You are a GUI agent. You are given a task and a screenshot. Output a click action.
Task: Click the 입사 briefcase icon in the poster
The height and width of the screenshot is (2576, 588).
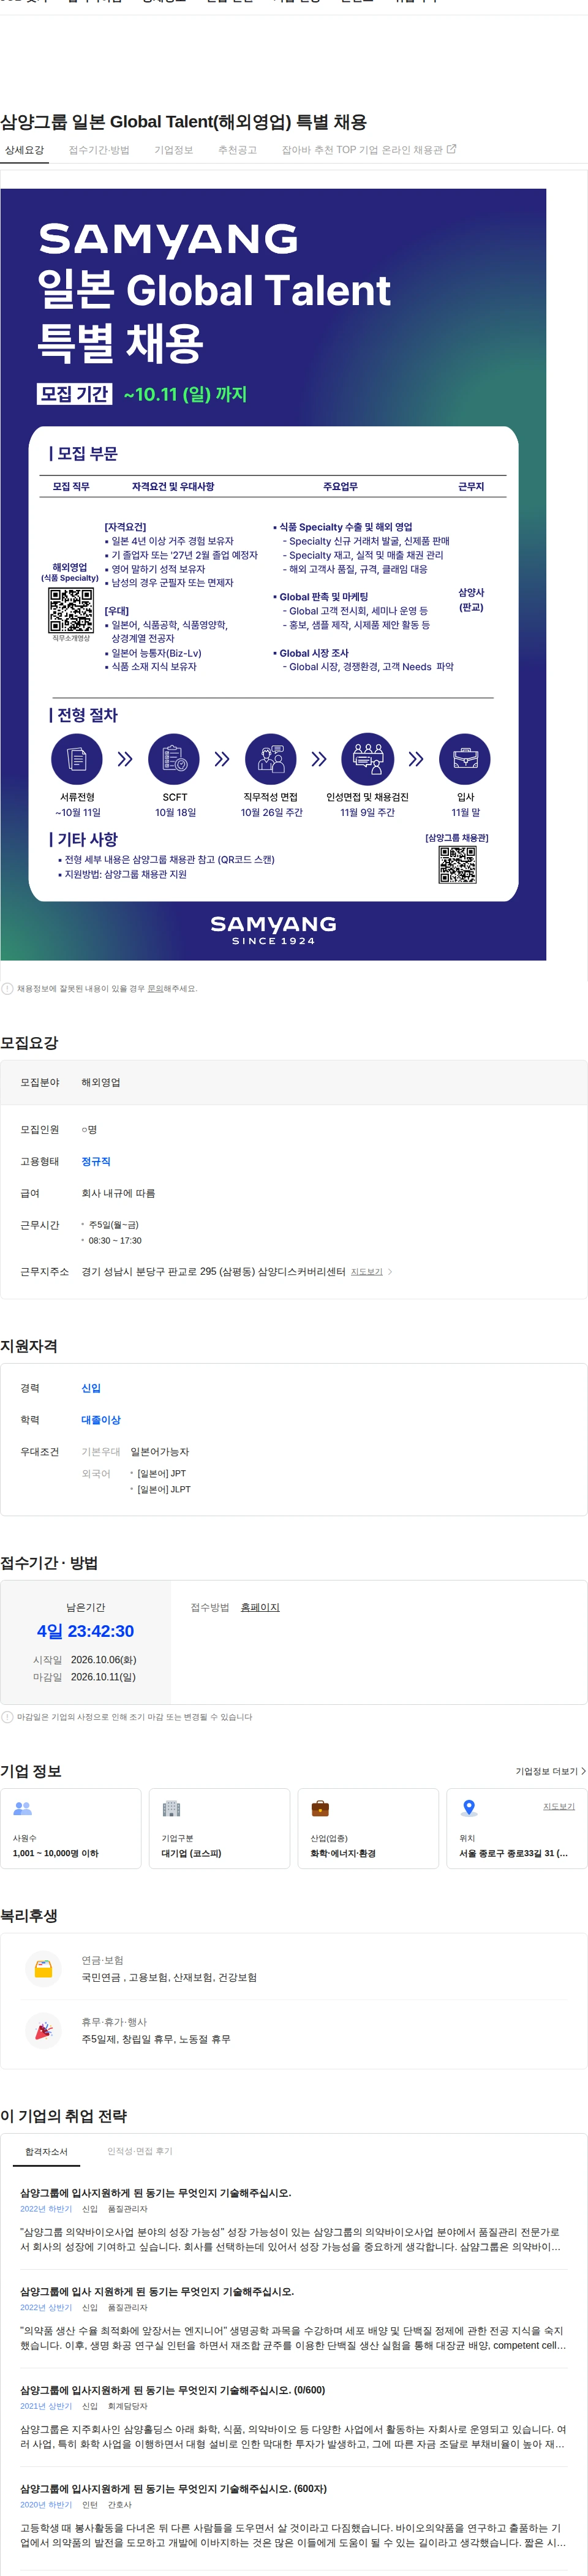[465, 759]
